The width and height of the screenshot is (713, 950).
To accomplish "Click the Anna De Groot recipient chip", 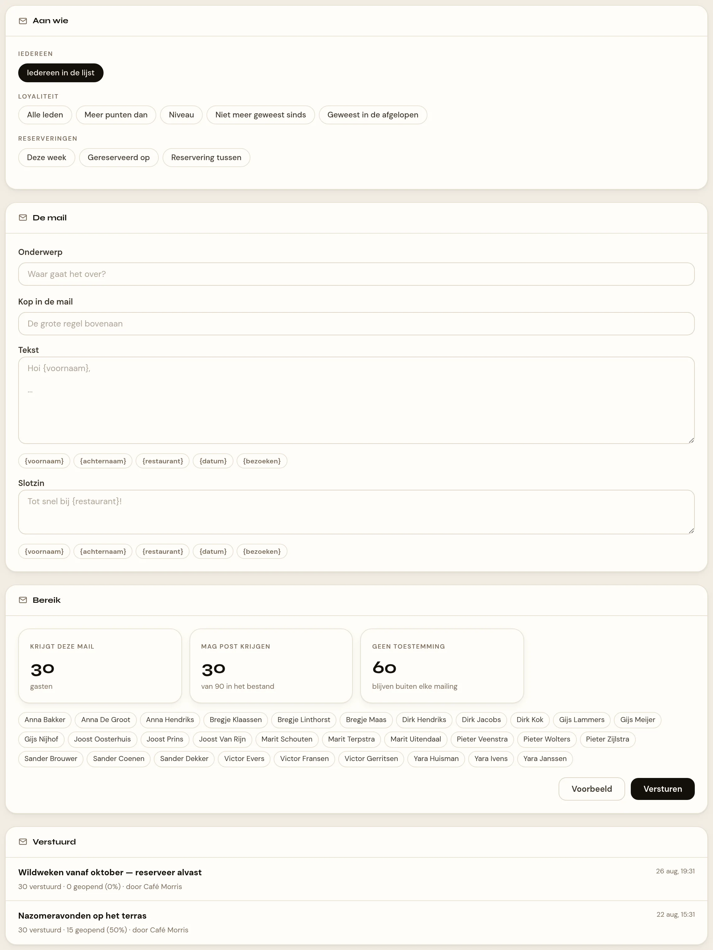I will [x=105, y=720].
